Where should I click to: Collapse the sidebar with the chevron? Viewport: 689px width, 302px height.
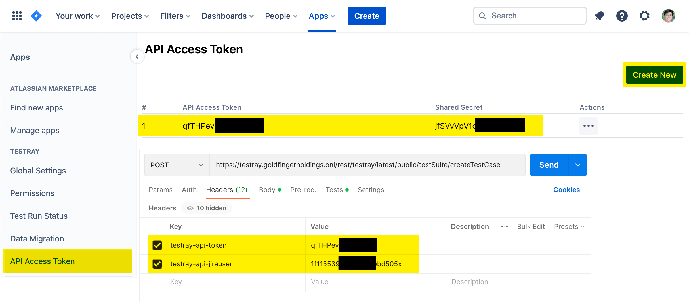pyautogui.click(x=137, y=57)
